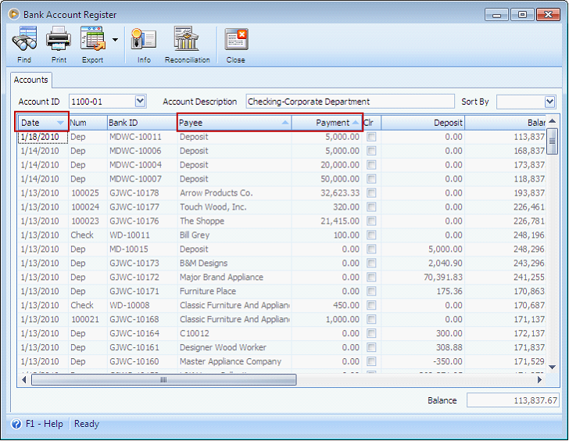569x441 pixels.
Task: Select deposit amount -350.00
Action: 423,361
